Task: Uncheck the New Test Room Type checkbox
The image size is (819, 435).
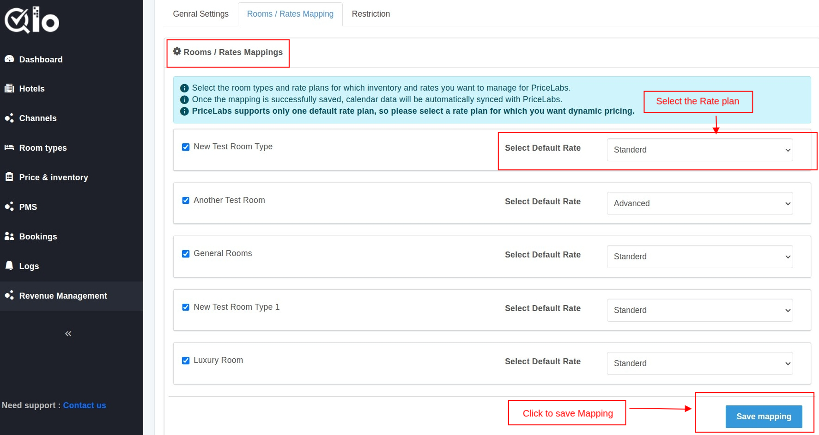Action: (186, 147)
